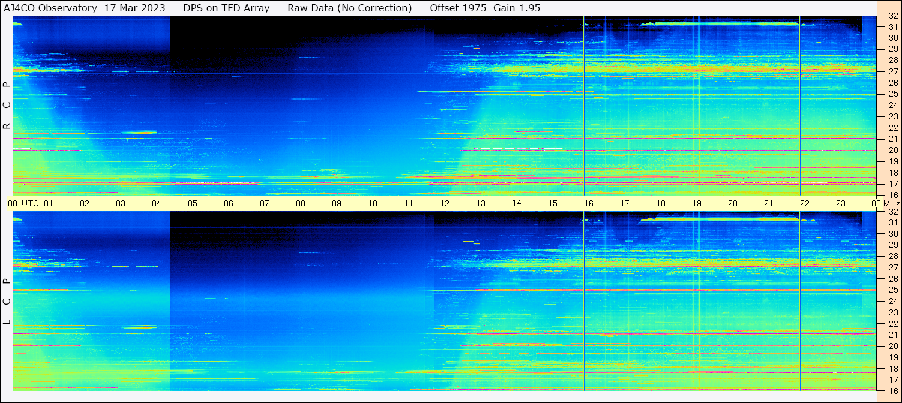Screen dimensions: 902x403
Task: Pick the "19" hour label on the time axis
Action: (x=697, y=203)
